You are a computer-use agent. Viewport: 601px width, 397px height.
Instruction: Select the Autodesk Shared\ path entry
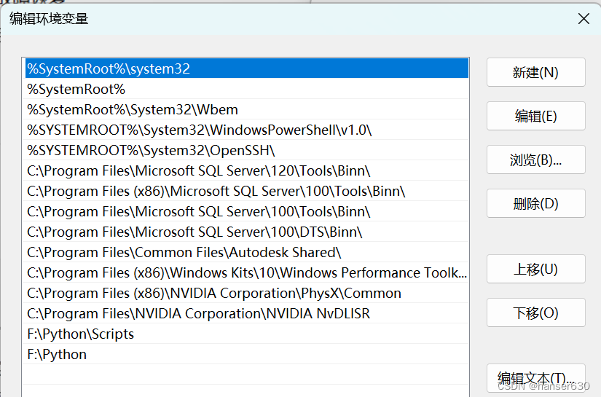click(247, 252)
